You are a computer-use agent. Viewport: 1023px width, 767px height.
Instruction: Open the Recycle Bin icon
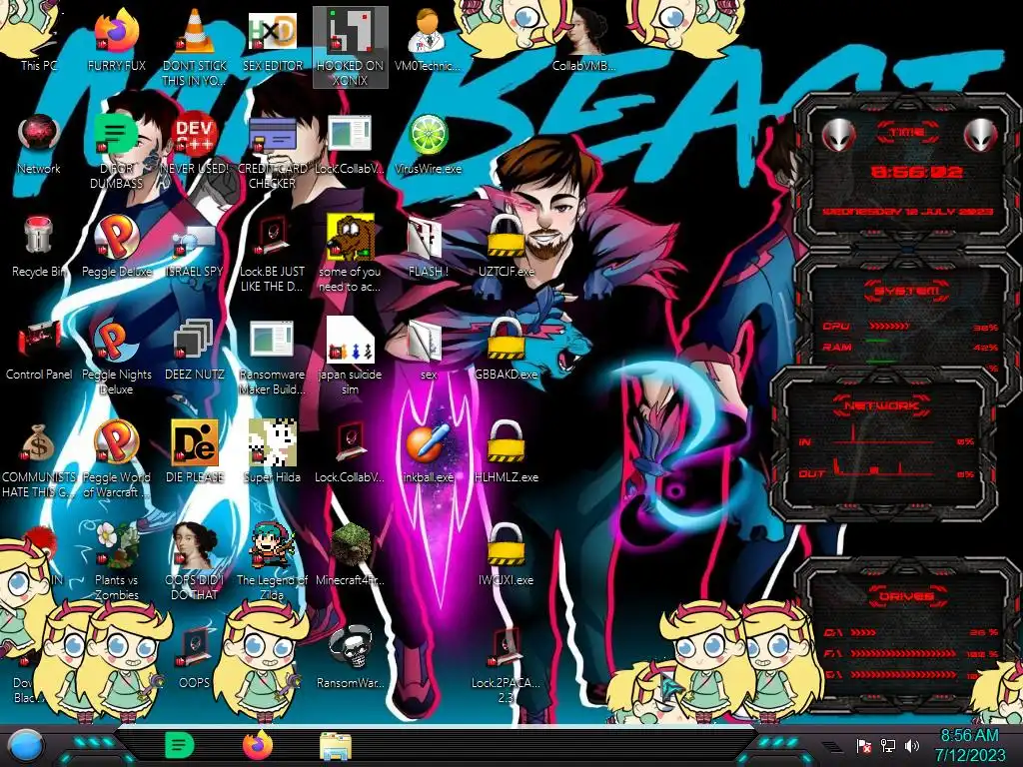(x=39, y=247)
